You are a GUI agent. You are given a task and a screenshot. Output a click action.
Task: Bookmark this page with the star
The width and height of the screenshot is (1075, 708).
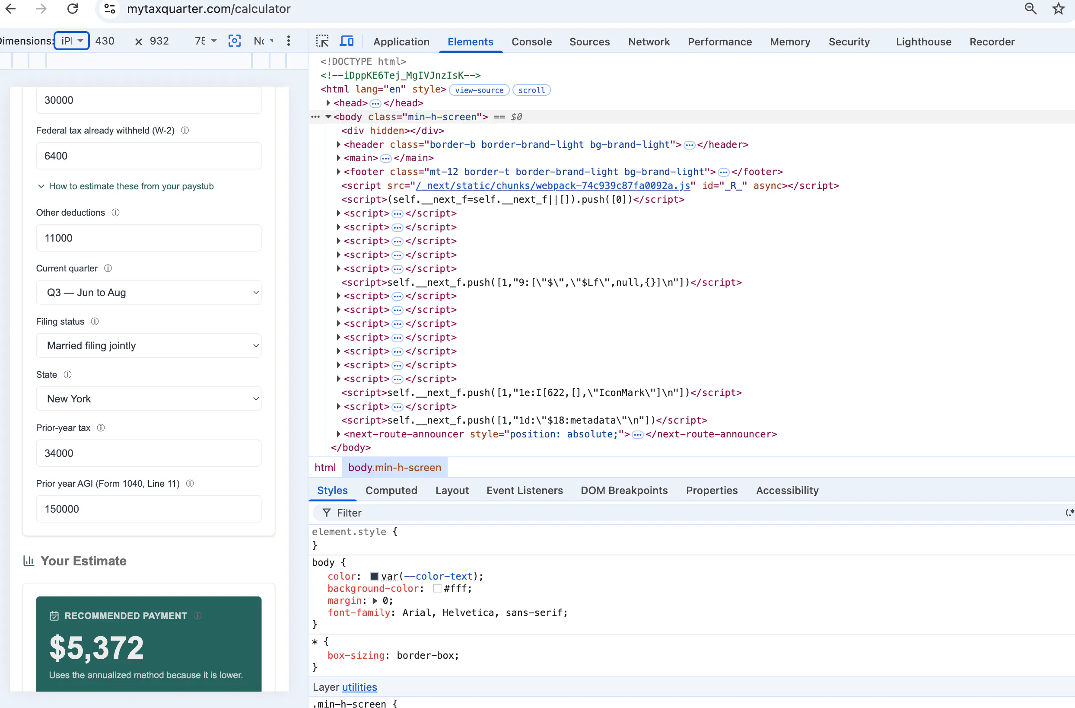click(1058, 9)
